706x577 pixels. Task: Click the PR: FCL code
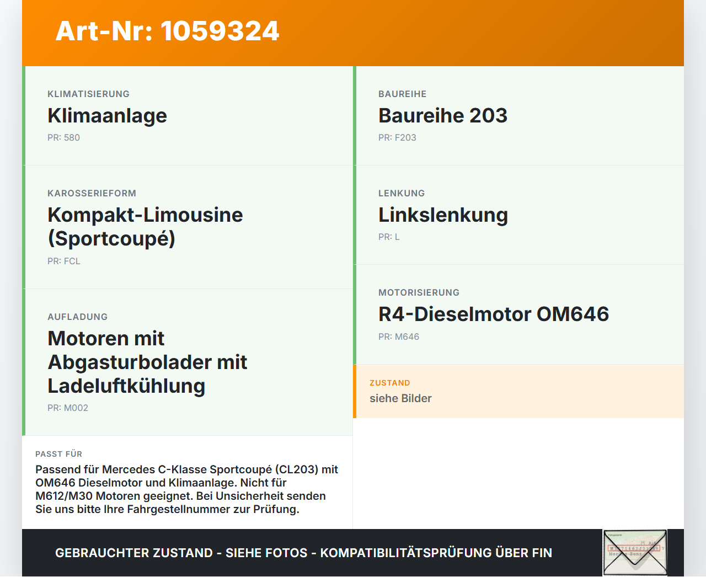[x=64, y=261]
